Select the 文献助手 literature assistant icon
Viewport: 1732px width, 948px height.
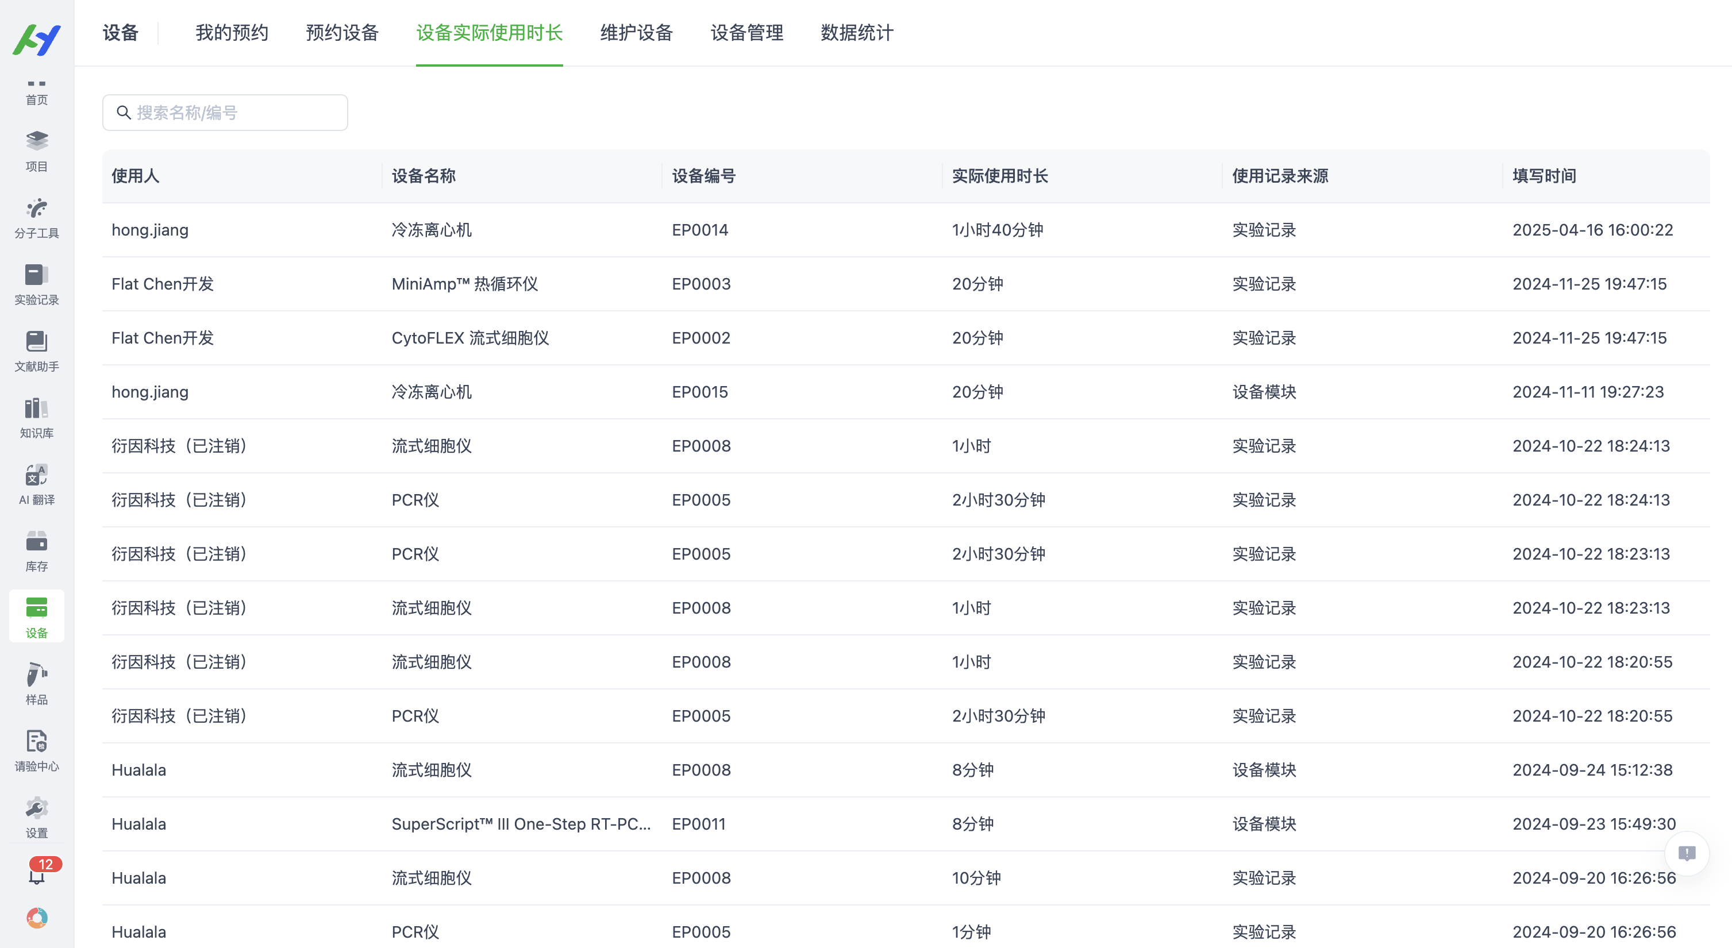[37, 350]
